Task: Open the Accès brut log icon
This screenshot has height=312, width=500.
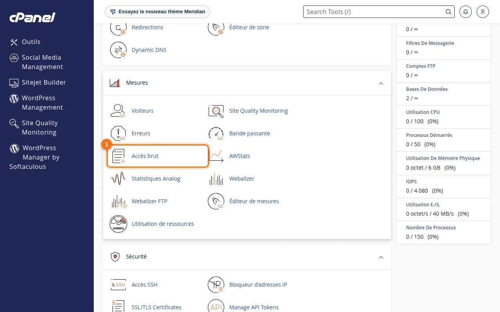Action: 118,156
